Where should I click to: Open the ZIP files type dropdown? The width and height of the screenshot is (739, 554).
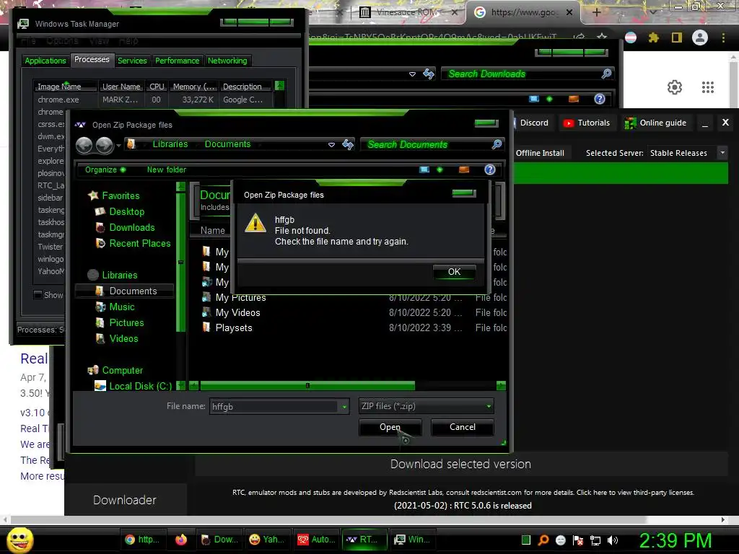[426, 406]
